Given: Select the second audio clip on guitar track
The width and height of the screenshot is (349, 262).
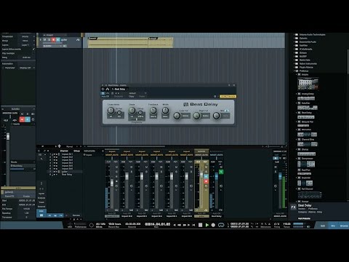Looking at the screenshot, I should click(161, 42).
